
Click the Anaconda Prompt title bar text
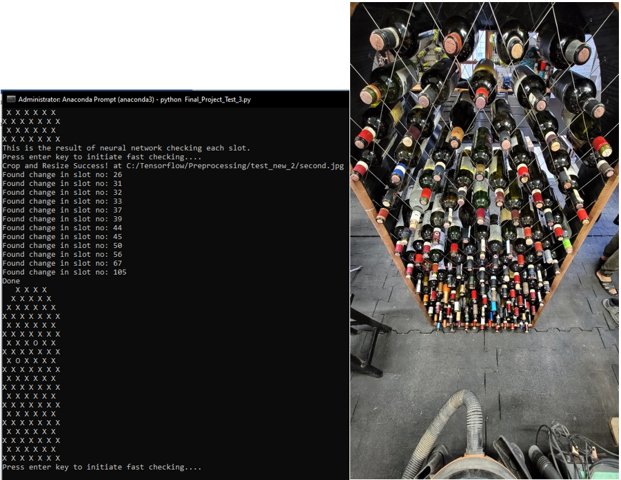pyautogui.click(x=134, y=99)
